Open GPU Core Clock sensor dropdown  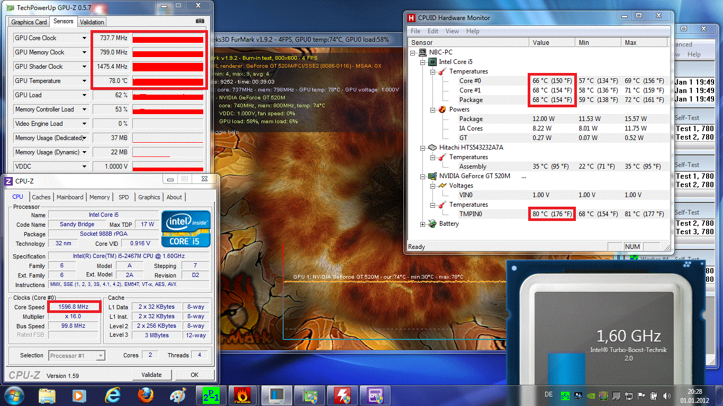coord(84,38)
